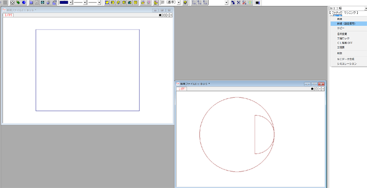This screenshot has width=367, height=188.
Task: Maximize the 新規ファイル2 window
Action: pyautogui.click(x=162, y=10)
